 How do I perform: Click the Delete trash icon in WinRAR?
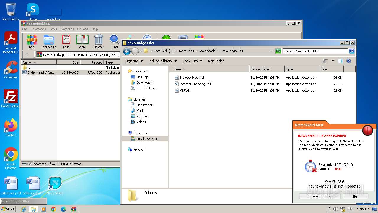pyautogui.click(x=98, y=41)
